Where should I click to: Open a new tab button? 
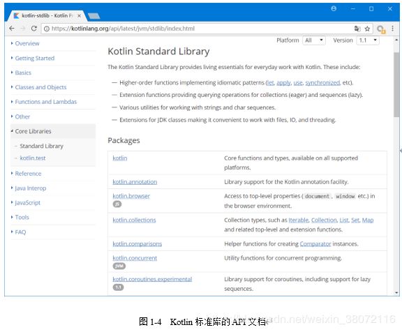(94, 16)
